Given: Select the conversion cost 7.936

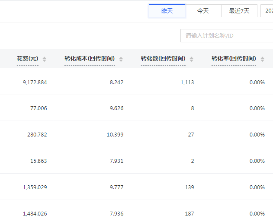Looking at the screenshot, I should point(116,213).
